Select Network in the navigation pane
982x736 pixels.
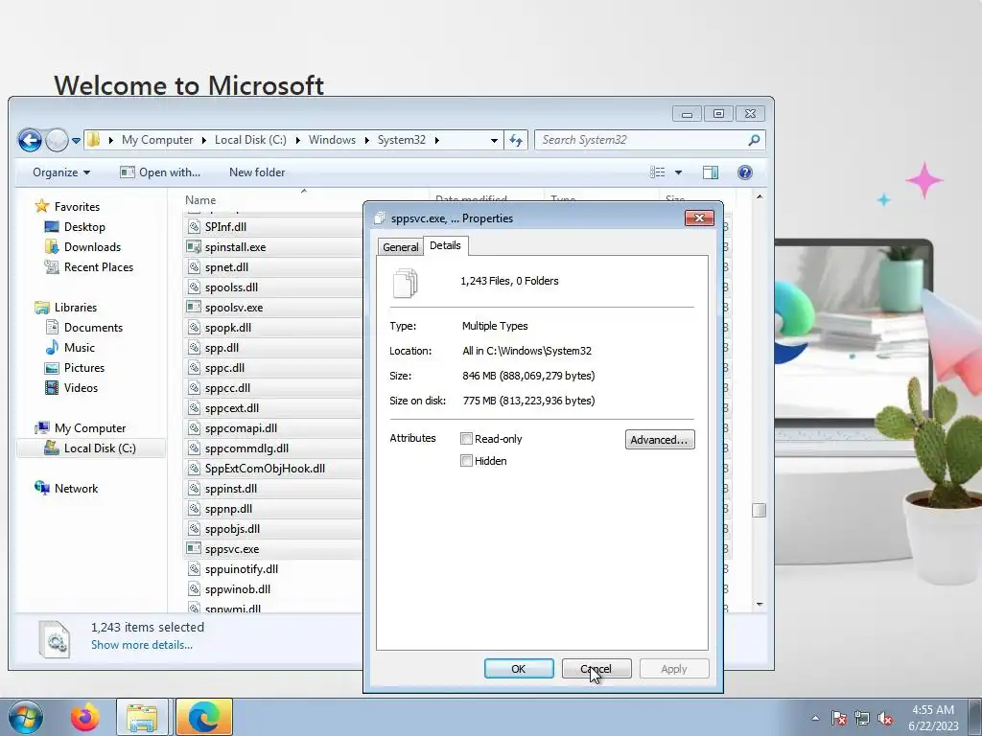click(x=76, y=488)
